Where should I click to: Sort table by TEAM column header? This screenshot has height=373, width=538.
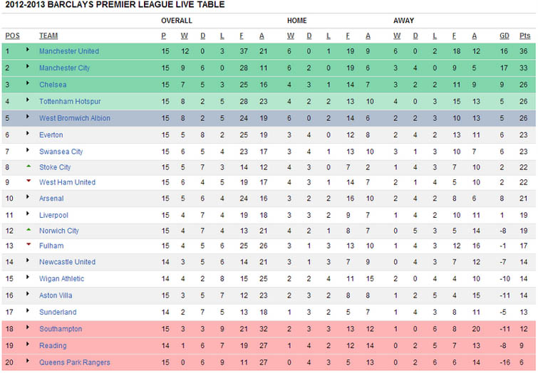(x=48, y=36)
